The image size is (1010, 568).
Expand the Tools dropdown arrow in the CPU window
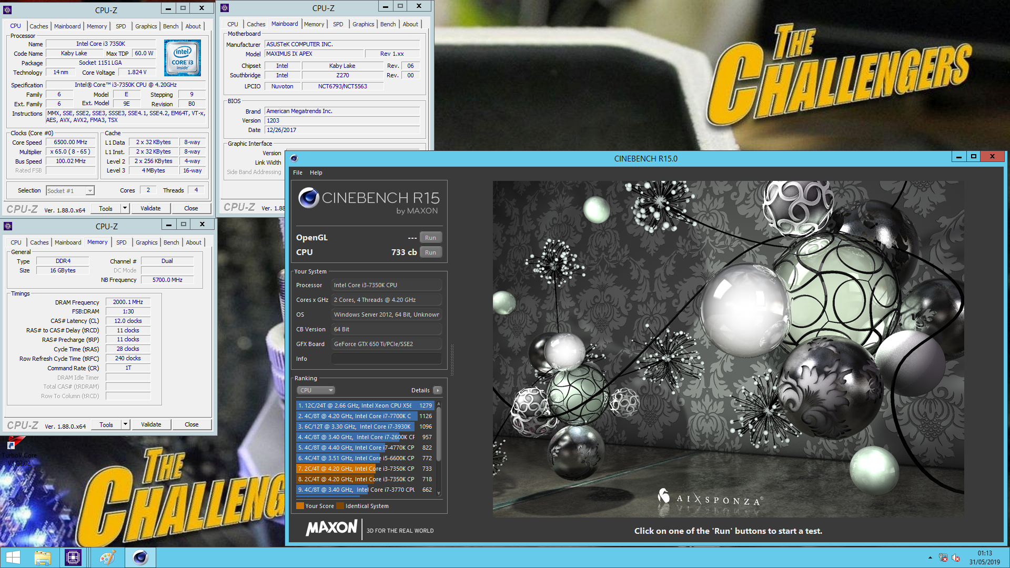point(125,208)
